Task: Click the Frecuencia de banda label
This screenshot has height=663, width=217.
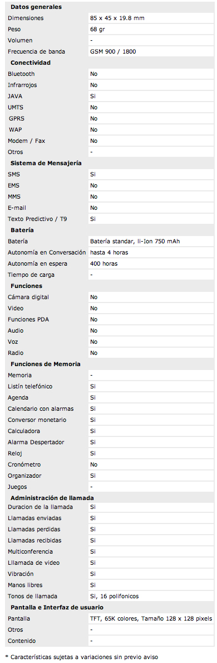Action: [x=36, y=51]
